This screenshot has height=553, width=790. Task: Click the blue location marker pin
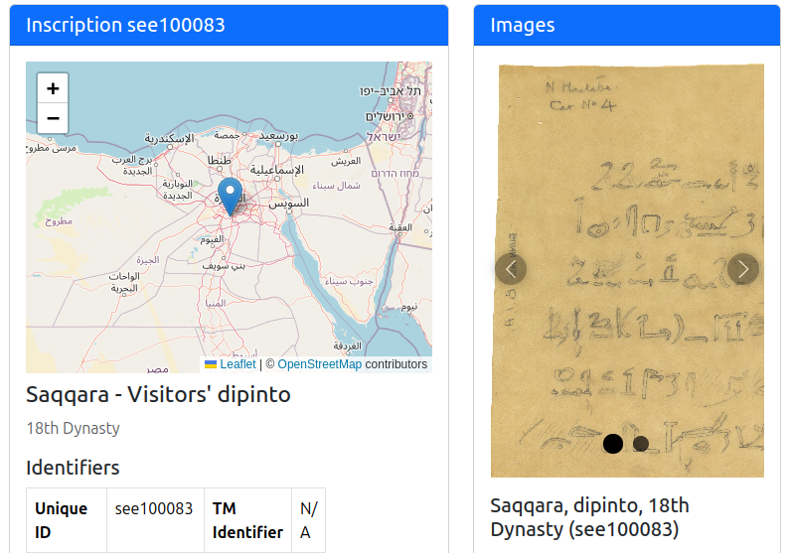[230, 196]
